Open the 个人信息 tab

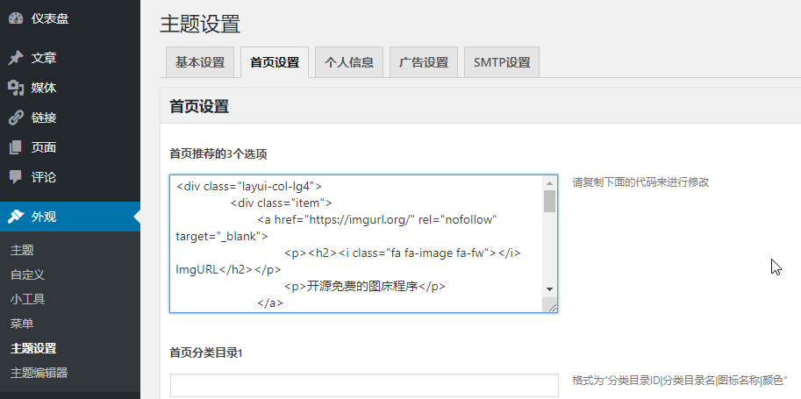[348, 63]
